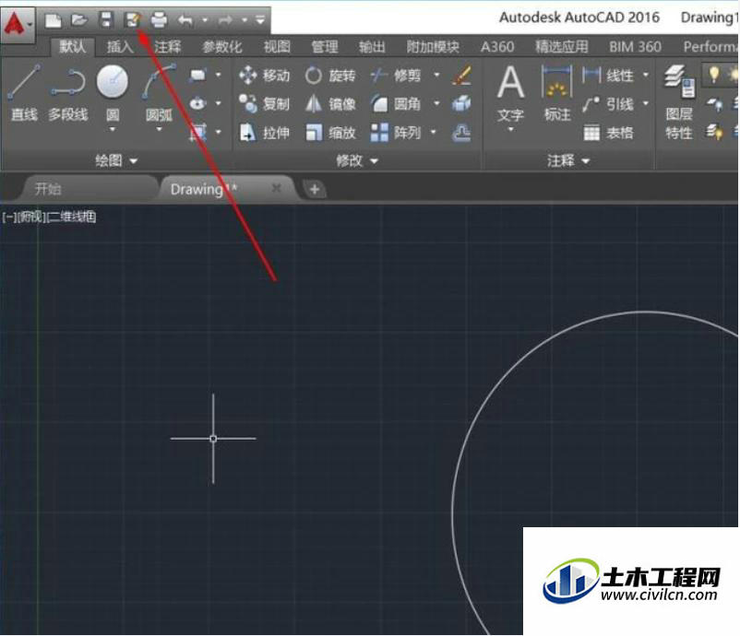Viewport: 740px width, 636px height.
Task: Undo the last action
Action: click(185, 20)
